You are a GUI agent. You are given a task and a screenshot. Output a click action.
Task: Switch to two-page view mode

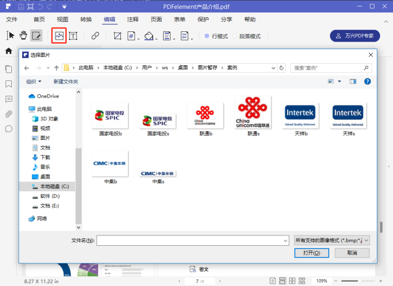(x=292, y=281)
